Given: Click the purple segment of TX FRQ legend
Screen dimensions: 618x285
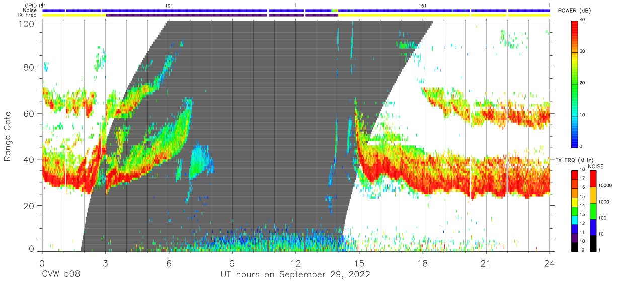Looking at the screenshot, I should (575, 237).
